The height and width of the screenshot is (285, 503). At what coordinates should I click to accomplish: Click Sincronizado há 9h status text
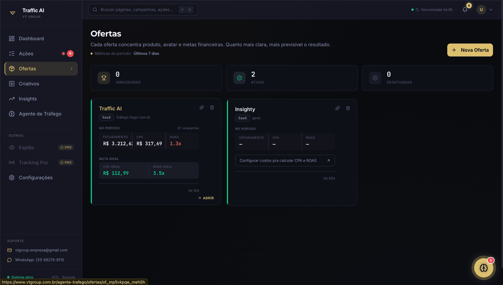pos(437,10)
